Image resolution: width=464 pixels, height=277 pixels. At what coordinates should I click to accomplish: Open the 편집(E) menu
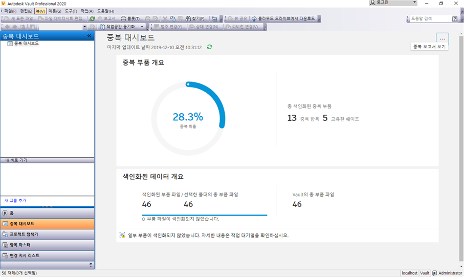(x=26, y=11)
